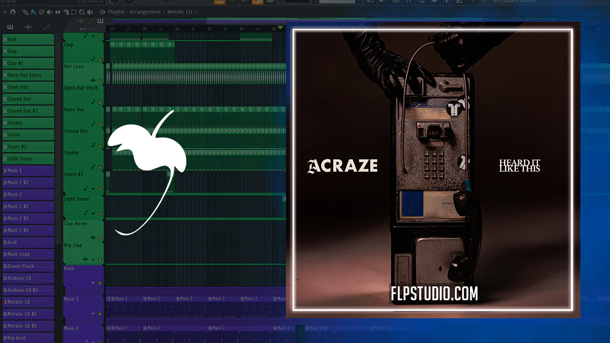
Task: Expand the Main 1 track dropdown arrow
Action: point(93,314)
